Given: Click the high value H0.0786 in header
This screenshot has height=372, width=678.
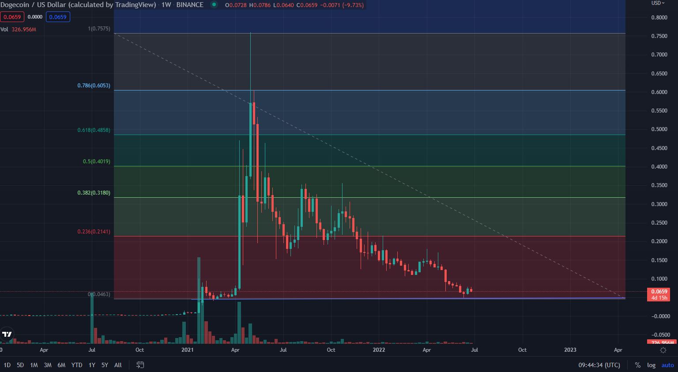Looking at the screenshot, I should (260, 5).
